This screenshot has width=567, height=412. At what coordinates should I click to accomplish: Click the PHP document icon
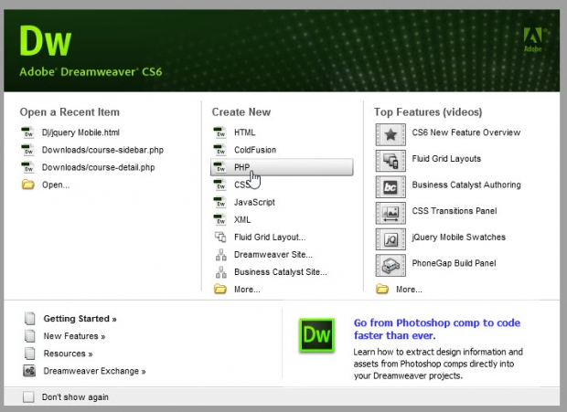coord(220,167)
